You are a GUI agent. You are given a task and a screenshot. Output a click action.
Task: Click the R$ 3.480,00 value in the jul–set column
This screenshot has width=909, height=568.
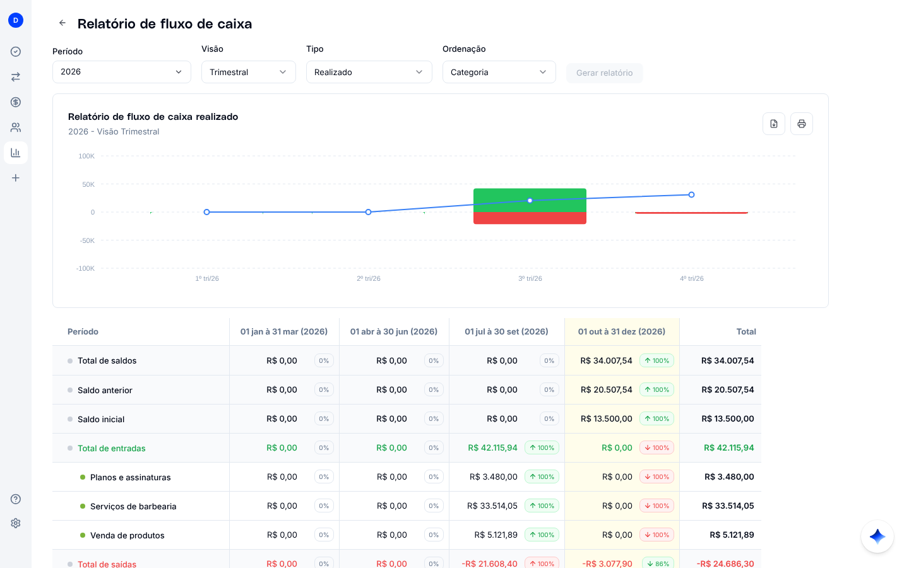[494, 477]
